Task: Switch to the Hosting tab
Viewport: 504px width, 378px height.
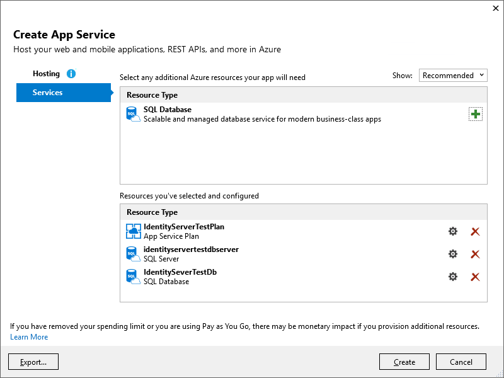Action: pyautogui.click(x=46, y=74)
